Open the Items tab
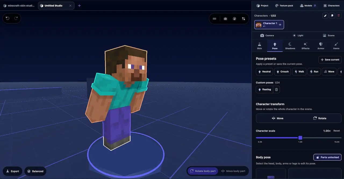This screenshot has height=179, width=344. pos(336,46)
